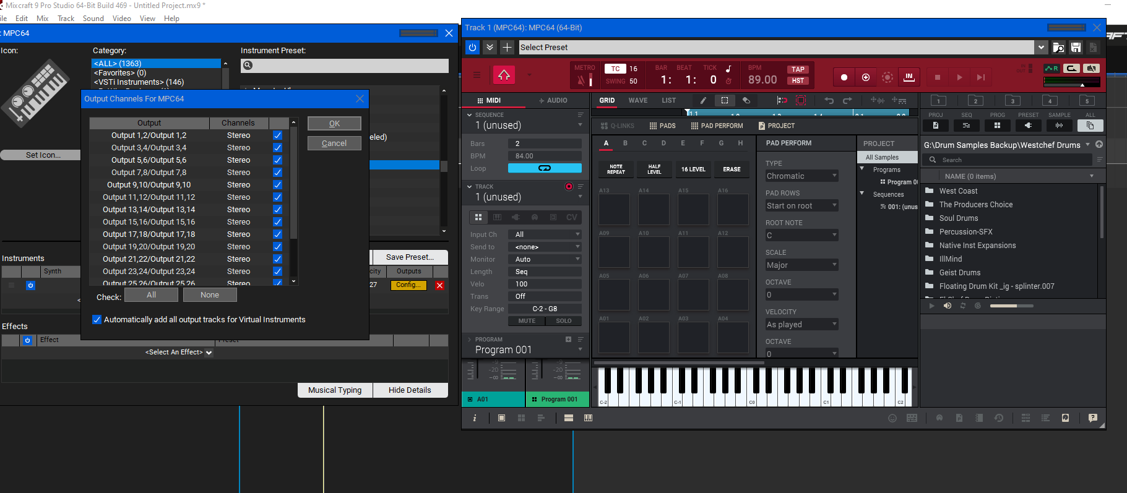Adjust the browser audition volume slider
Screen dimensions: 1127x493
point(1012,306)
